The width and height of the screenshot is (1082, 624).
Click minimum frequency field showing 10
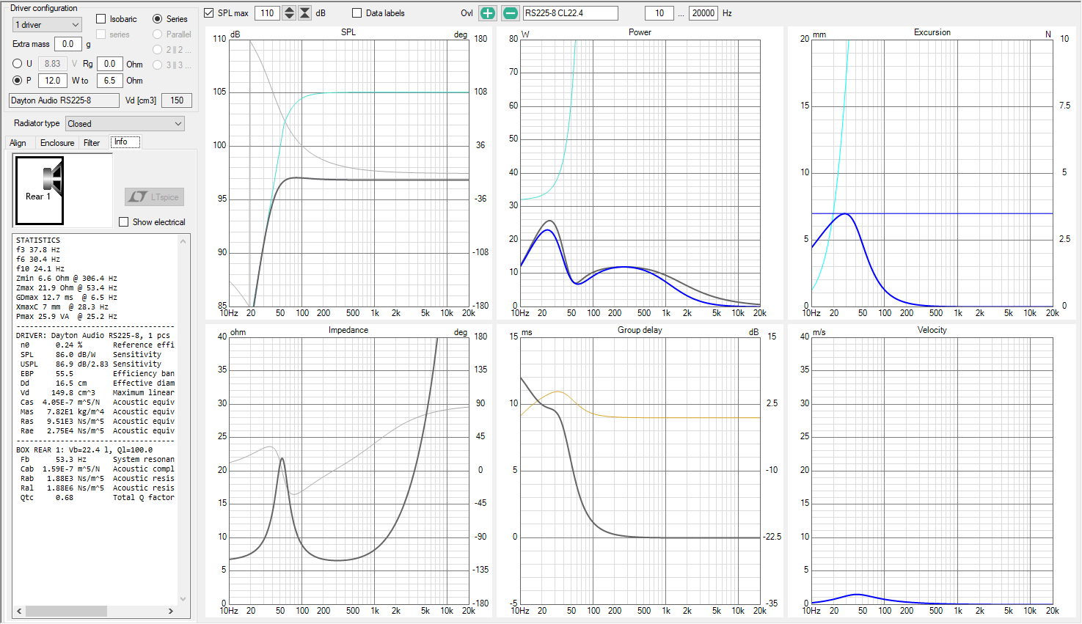pyautogui.click(x=659, y=13)
